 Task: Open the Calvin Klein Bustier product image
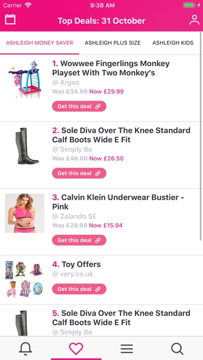point(25,213)
